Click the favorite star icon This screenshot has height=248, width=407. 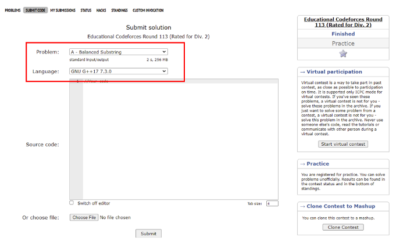tap(343, 53)
